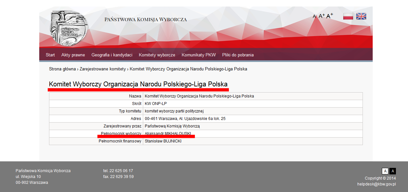Go to Strona główna breadcrumb
Viewport: 408px width, 192px height.
(62, 69)
